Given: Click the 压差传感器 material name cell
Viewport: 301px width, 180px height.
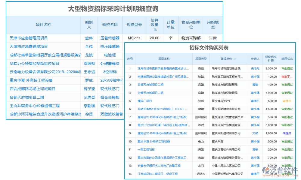Looking at the screenshot, I should pyautogui.click(x=110, y=38).
